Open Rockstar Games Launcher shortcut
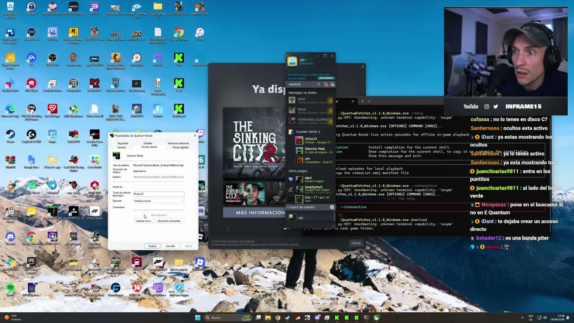The width and height of the screenshot is (574, 323). (73, 35)
